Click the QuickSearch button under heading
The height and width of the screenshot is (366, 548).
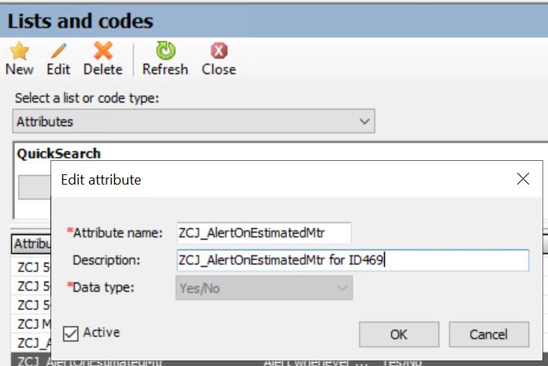pyautogui.click(x=34, y=187)
